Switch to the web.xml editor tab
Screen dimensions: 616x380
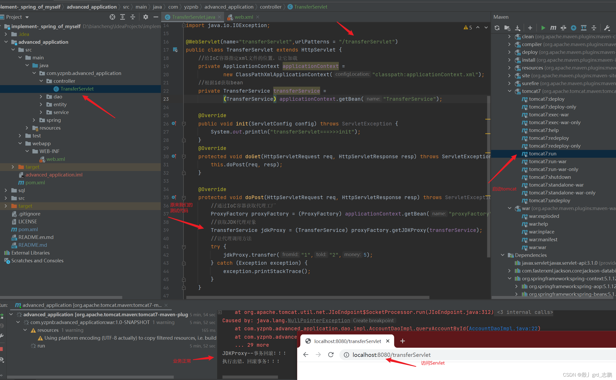tap(244, 17)
